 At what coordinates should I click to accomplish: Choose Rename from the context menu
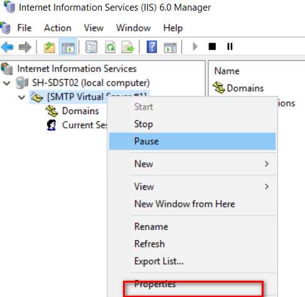click(193, 226)
